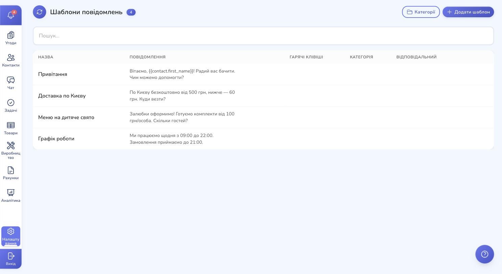The image size is (502, 274).
Task: Open the Угоди section icon
Action: click(x=11, y=35)
